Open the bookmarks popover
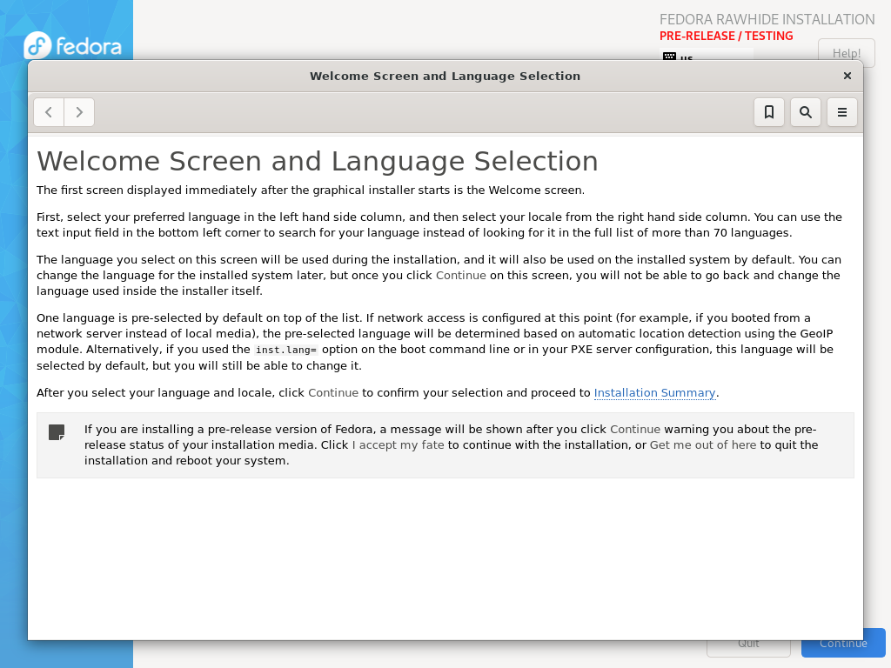This screenshot has width=891, height=668. point(769,112)
